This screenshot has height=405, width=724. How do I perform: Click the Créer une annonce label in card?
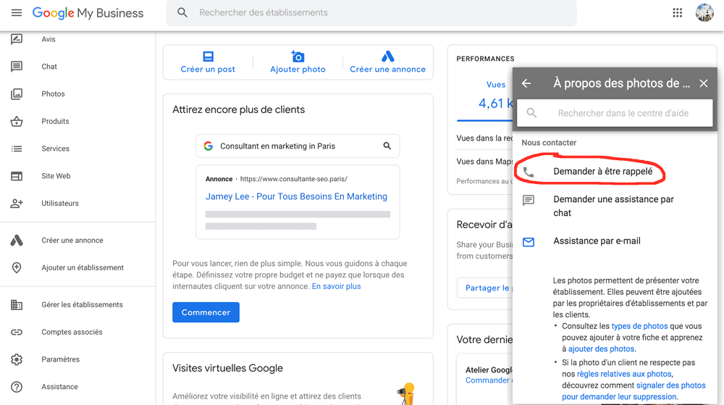click(x=388, y=70)
